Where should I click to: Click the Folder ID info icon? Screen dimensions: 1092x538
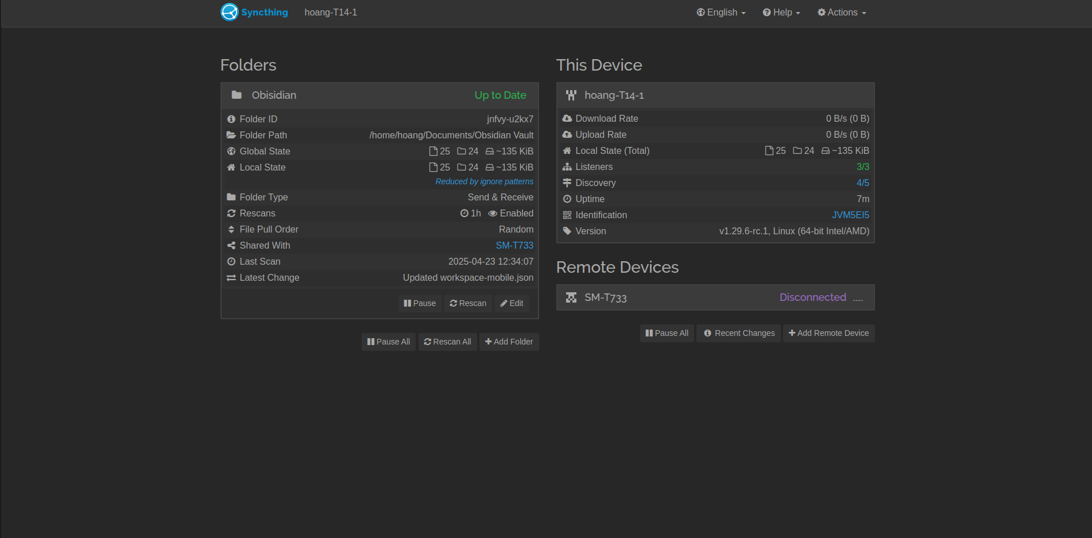(231, 119)
